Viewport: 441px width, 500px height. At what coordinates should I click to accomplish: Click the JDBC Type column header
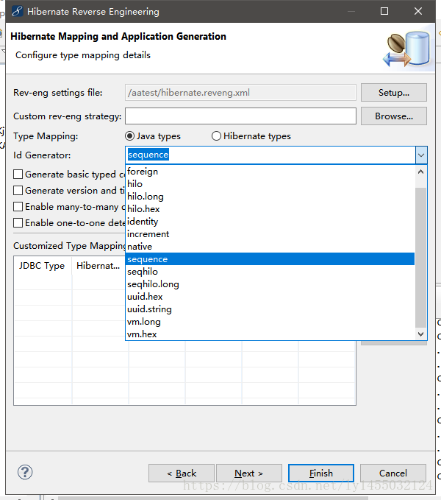point(43,266)
